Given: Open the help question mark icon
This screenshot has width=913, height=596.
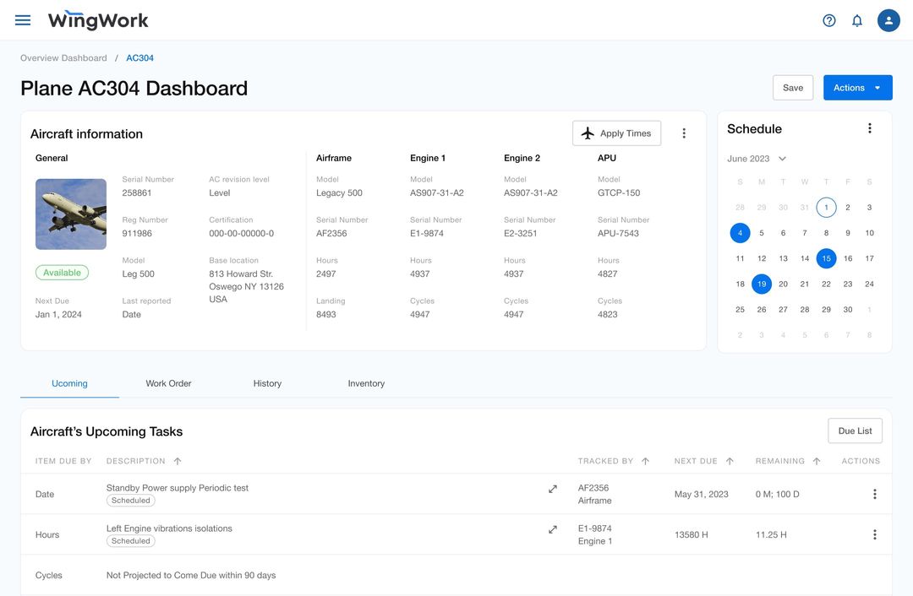Looking at the screenshot, I should coord(829,21).
